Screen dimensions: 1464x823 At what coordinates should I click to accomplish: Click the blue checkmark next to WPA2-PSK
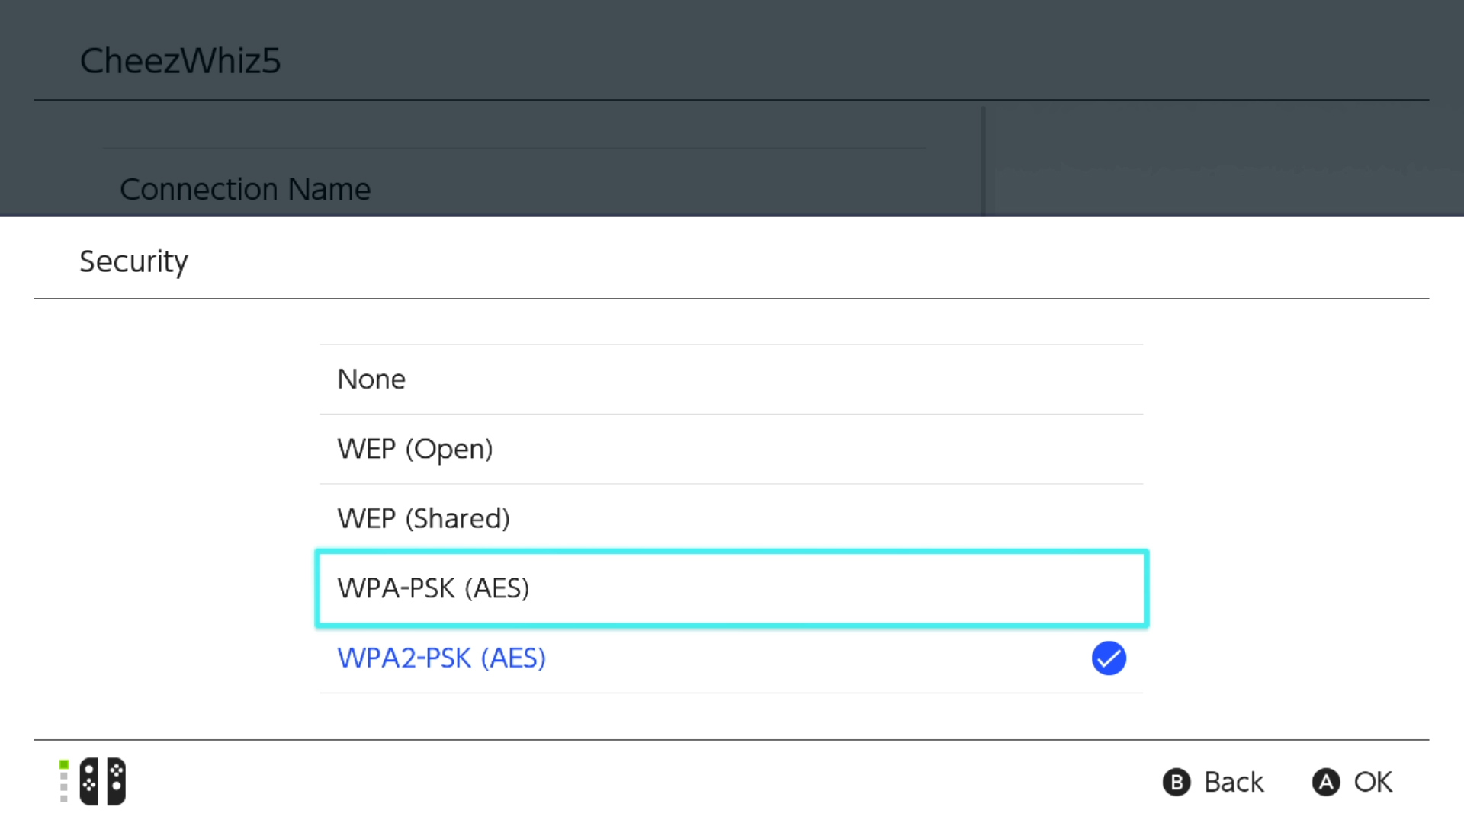coord(1108,658)
